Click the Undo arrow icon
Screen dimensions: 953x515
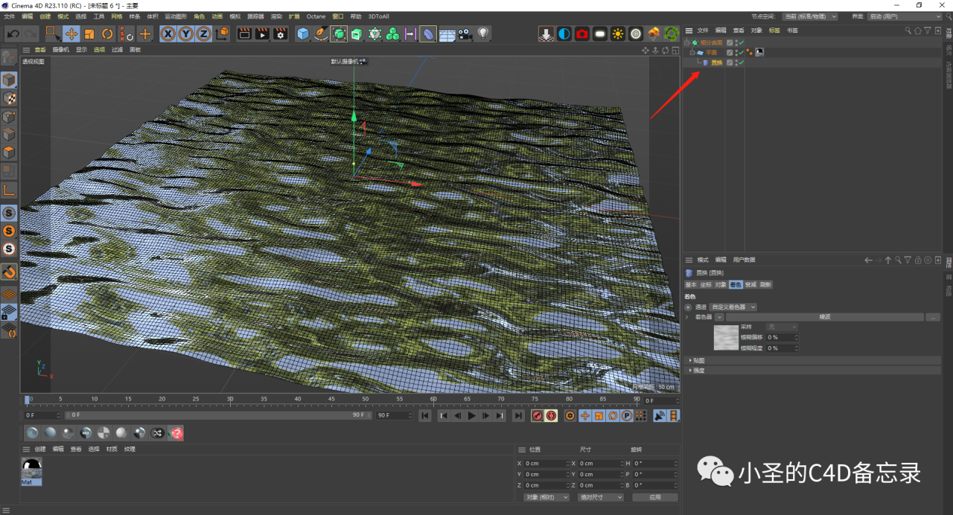coord(13,33)
